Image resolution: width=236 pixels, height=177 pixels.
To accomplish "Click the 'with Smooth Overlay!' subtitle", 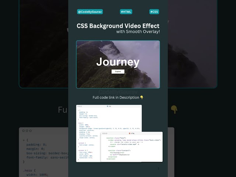I will pyautogui.click(x=138, y=32).
